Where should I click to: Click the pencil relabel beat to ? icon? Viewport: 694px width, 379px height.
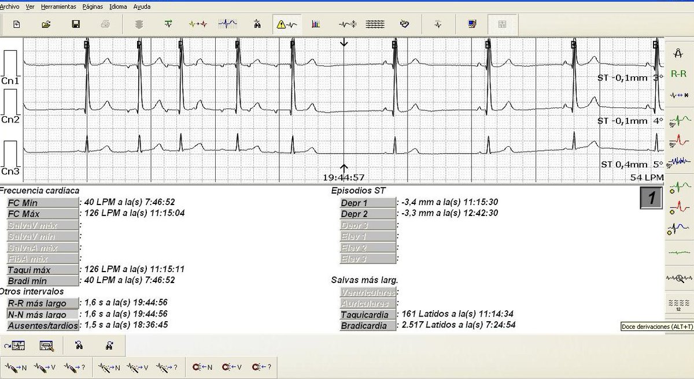pos(75,366)
